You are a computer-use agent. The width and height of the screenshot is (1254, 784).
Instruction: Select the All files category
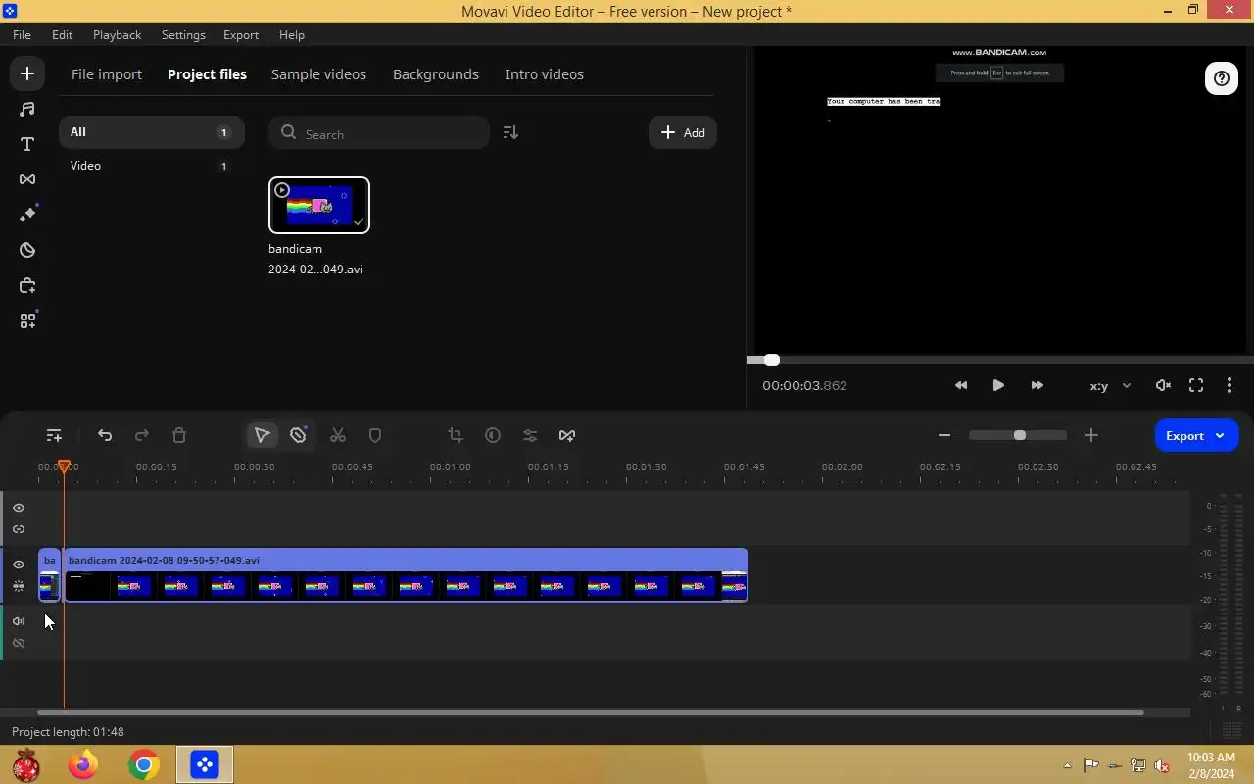151,132
